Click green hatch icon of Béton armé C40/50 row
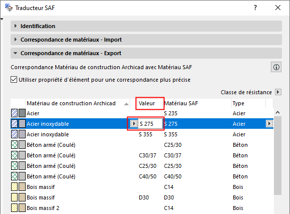290x214 pixels. pyautogui.click(x=14, y=176)
